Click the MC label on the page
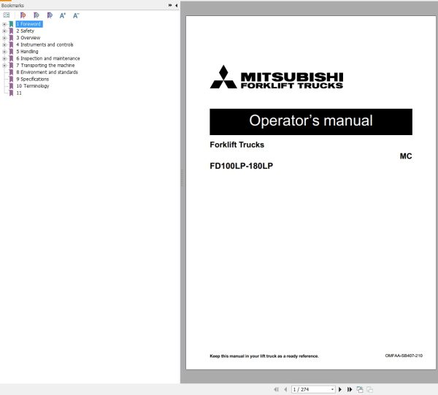 click(x=406, y=156)
